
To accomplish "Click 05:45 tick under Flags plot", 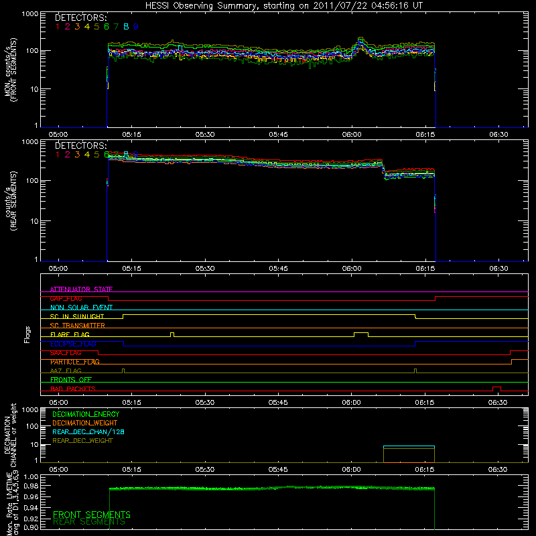I will click(278, 403).
